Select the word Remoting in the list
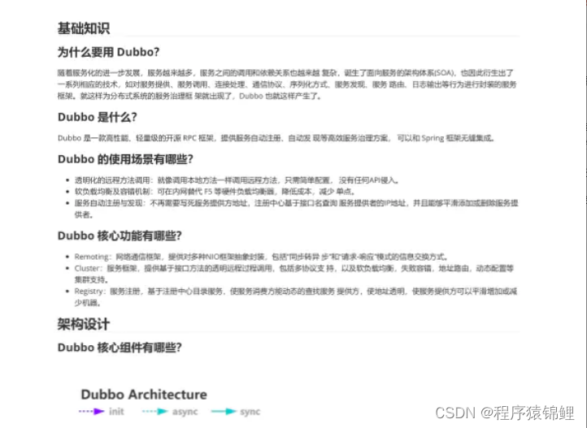 (x=92, y=257)
